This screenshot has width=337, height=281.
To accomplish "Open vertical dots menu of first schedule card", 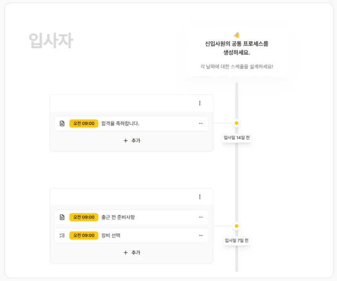I will [200, 103].
